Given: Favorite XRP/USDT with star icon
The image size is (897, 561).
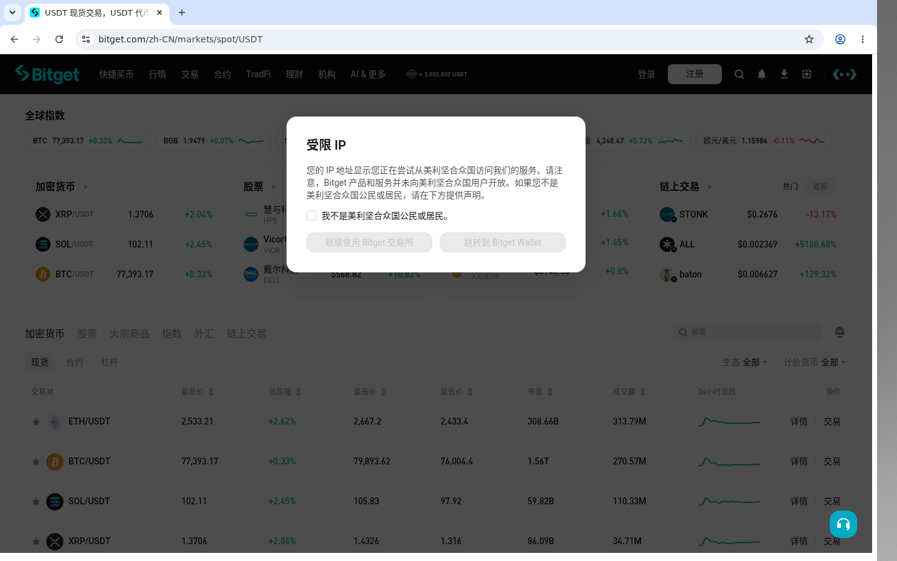Looking at the screenshot, I should click(36, 542).
